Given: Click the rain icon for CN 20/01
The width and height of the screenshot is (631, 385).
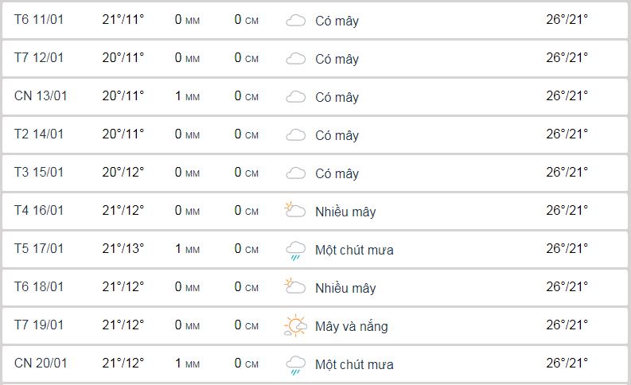Looking at the screenshot, I should tap(296, 365).
